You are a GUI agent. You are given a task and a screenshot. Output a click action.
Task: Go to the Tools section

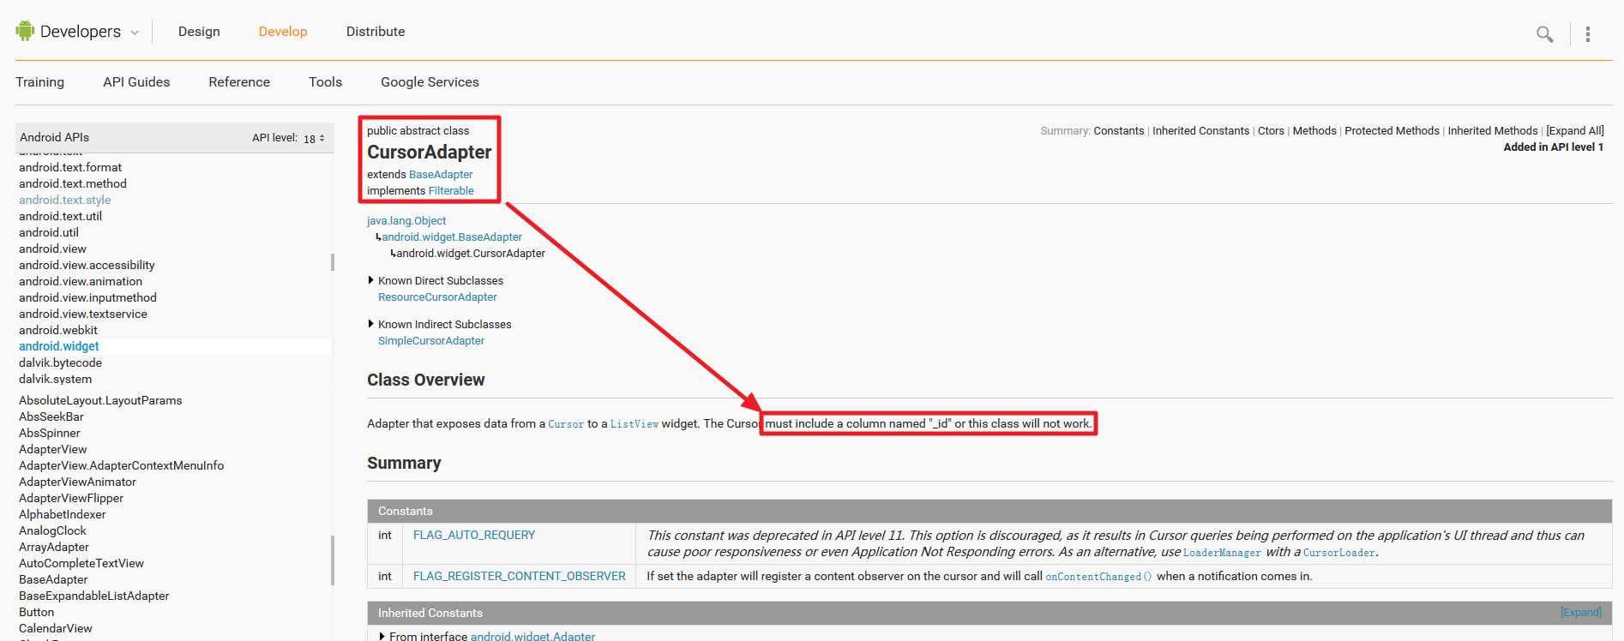[325, 82]
